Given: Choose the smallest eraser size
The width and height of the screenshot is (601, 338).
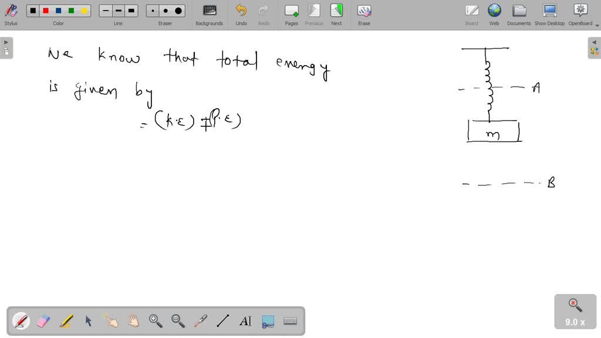Looking at the screenshot, I should coord(153,11).
